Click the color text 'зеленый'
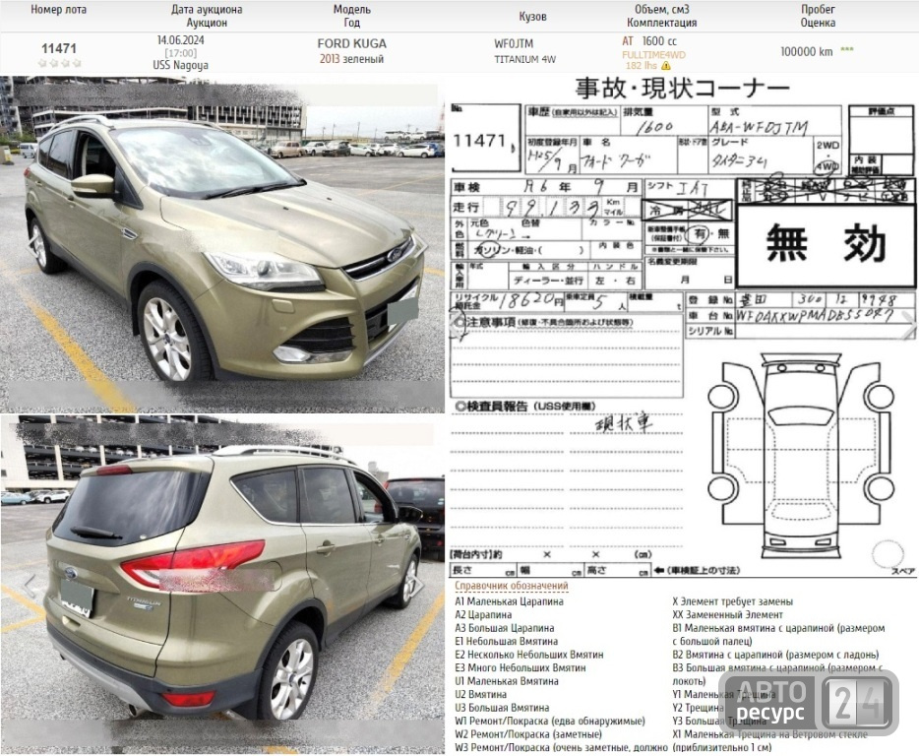This screenshot has width=919, height=756. (x=363, y=59)
